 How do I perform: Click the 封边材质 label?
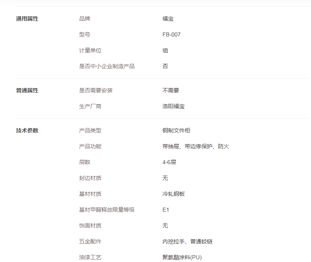[90, 178]
